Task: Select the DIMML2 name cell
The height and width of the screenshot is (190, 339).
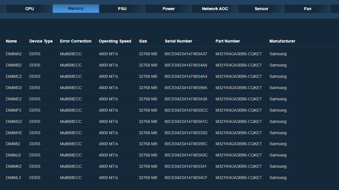Action: [13, 178]
